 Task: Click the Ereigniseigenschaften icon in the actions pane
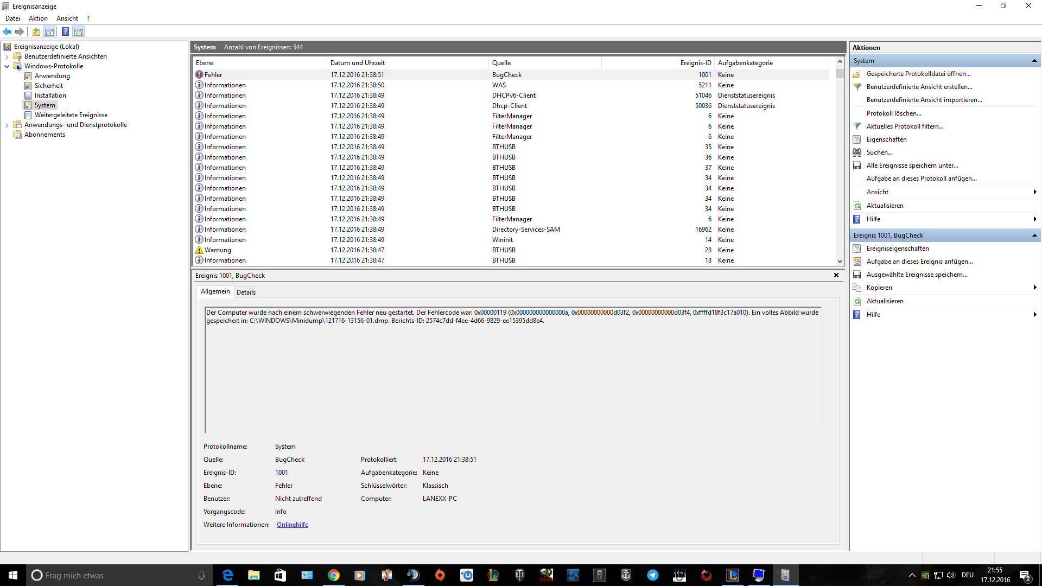857,249
